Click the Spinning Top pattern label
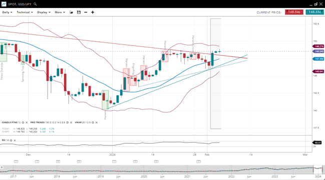Viewport: 325px width, 180px height. coord(23,73)
